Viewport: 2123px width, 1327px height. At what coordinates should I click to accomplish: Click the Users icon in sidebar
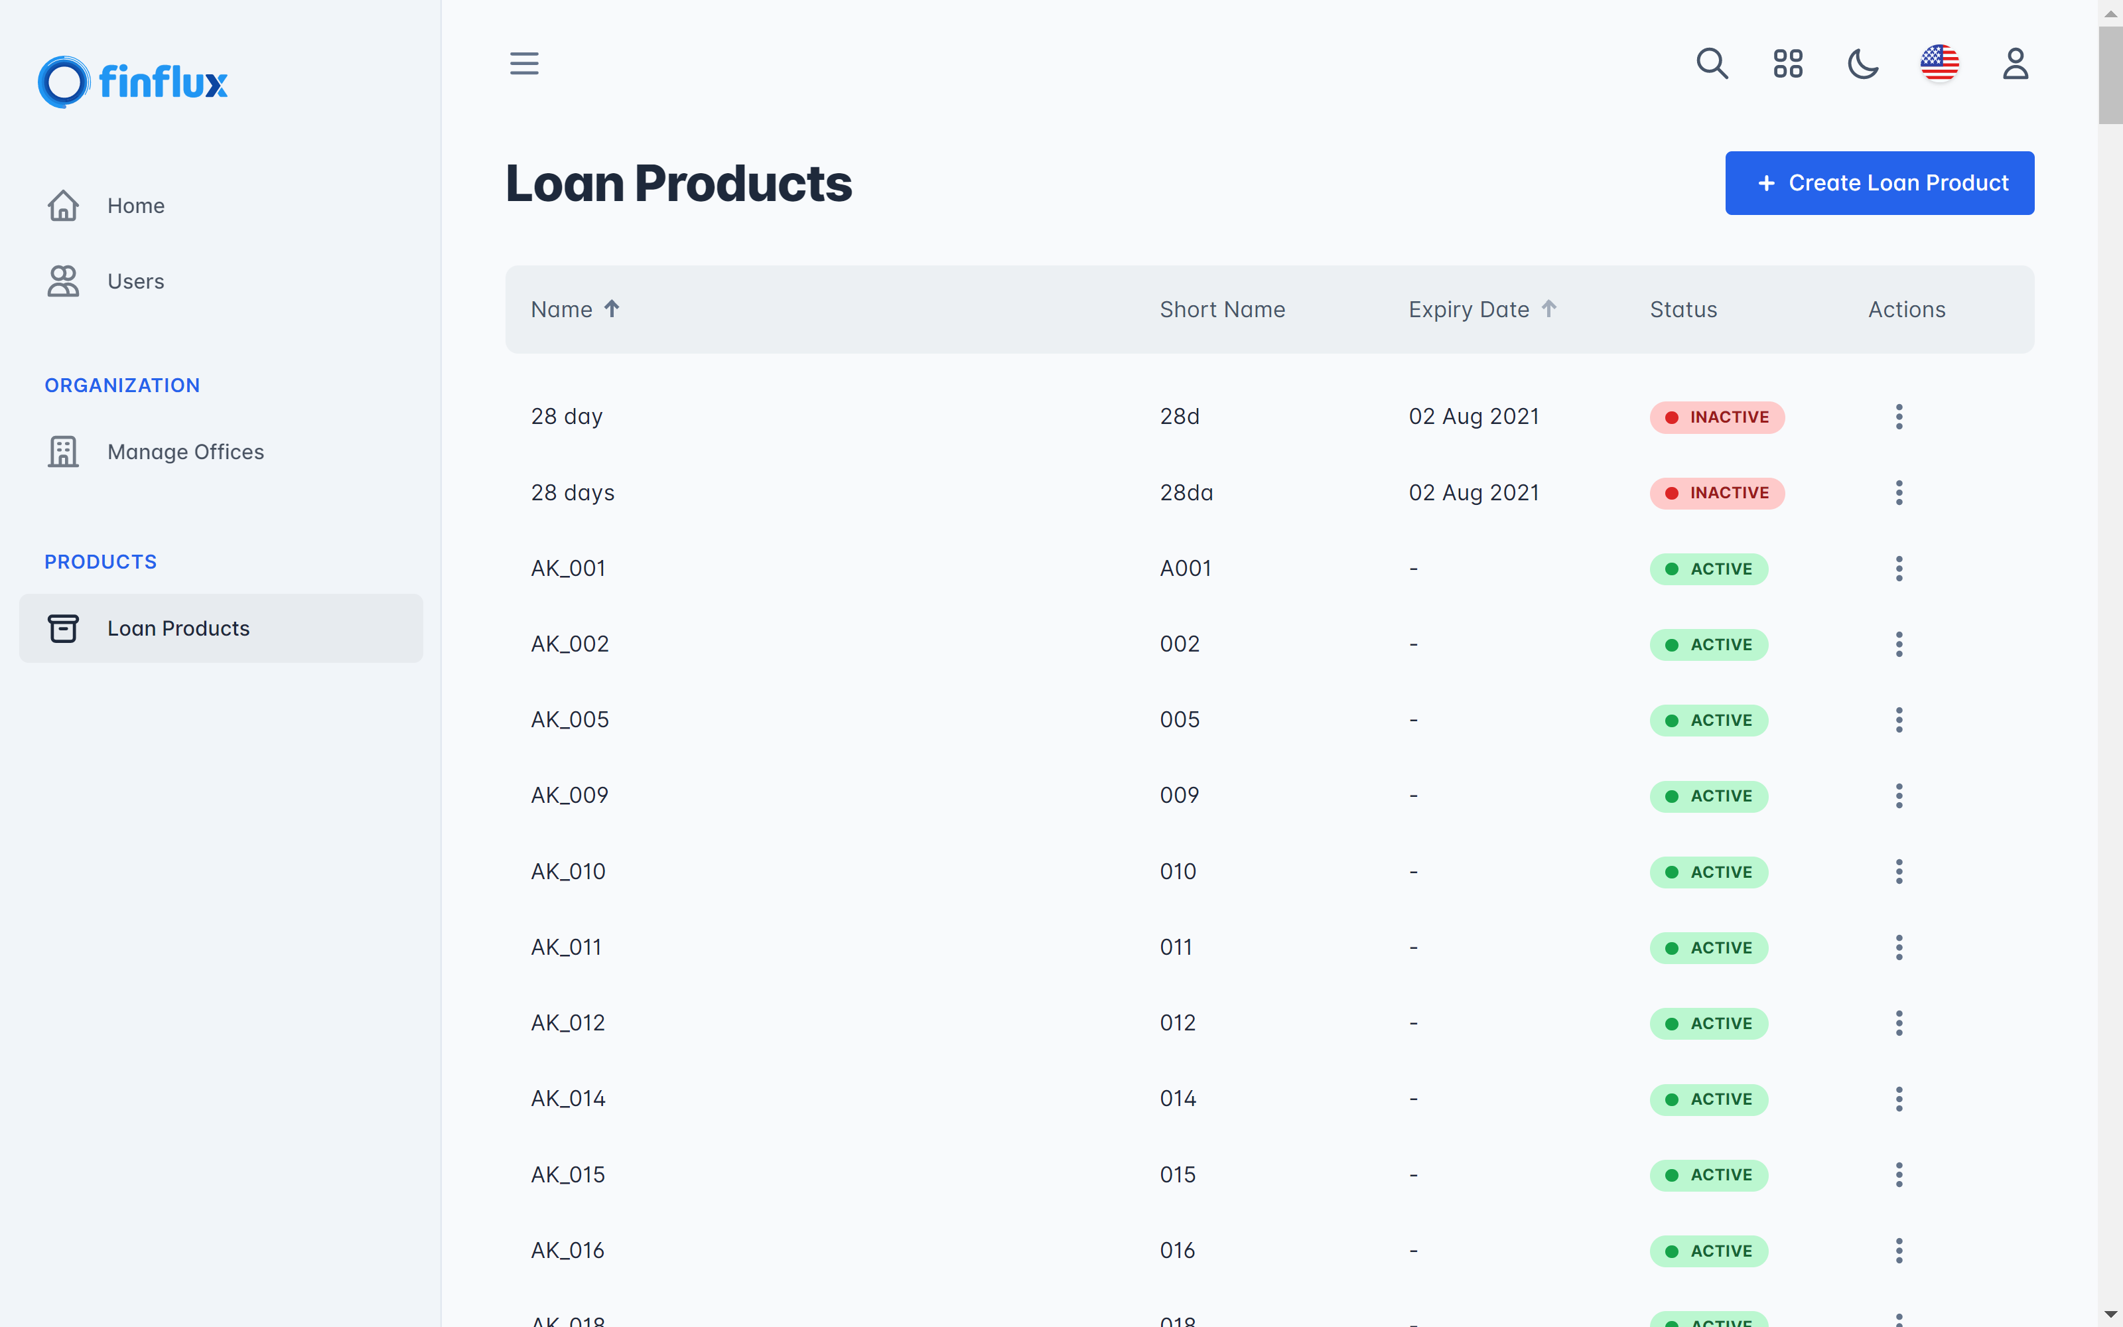[63, 281]
